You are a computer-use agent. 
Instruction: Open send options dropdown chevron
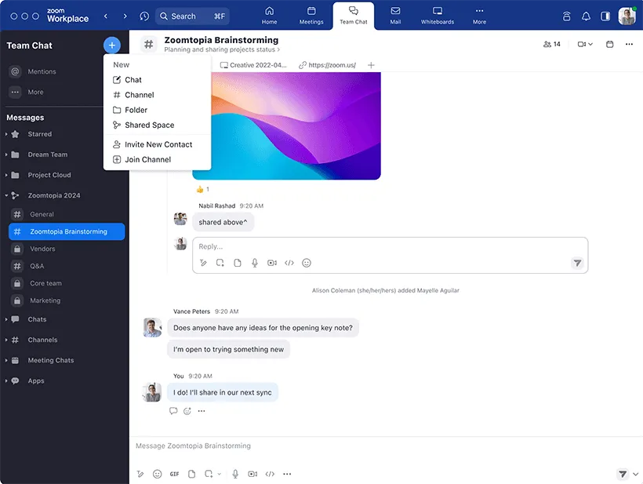click(635, 474)
